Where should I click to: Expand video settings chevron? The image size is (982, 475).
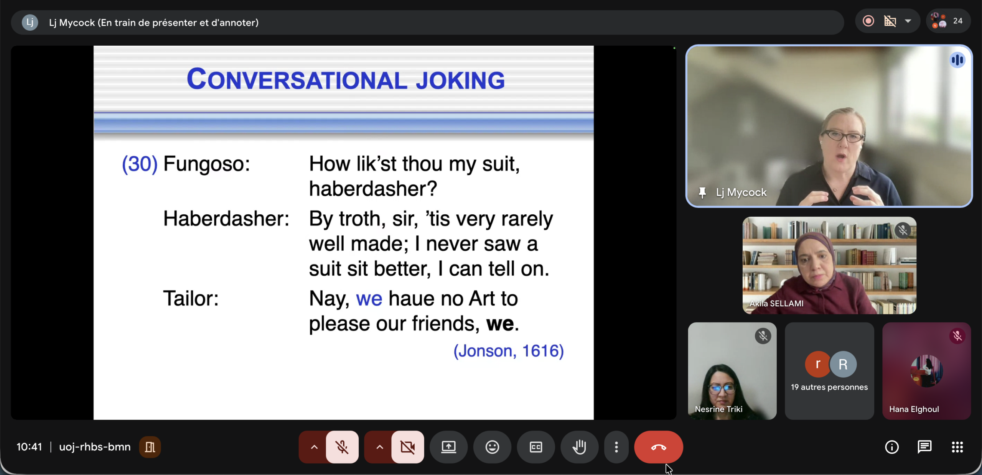click(x=379, y=447)
